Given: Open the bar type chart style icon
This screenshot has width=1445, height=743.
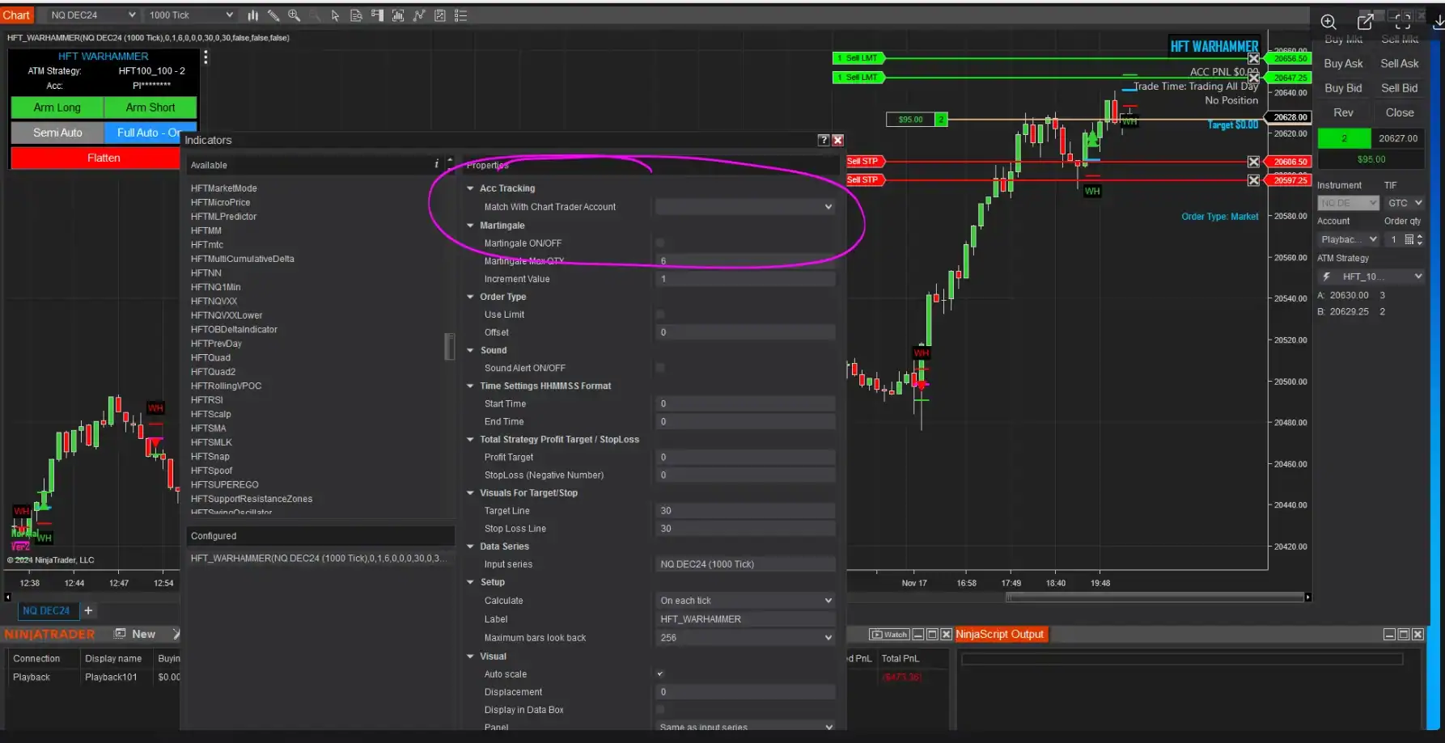Looking at the screenshot, I should pos(252,15).
